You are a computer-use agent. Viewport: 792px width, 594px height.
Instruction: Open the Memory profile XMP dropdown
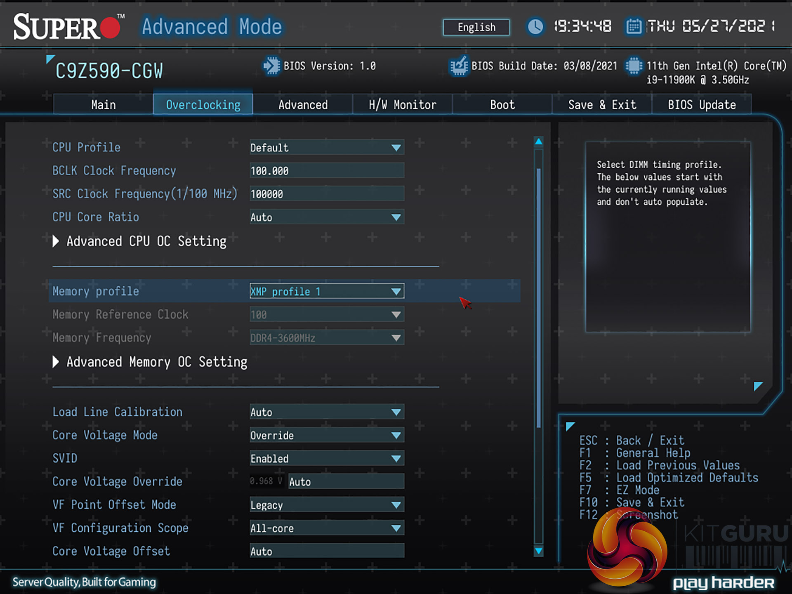pos(326,291)
